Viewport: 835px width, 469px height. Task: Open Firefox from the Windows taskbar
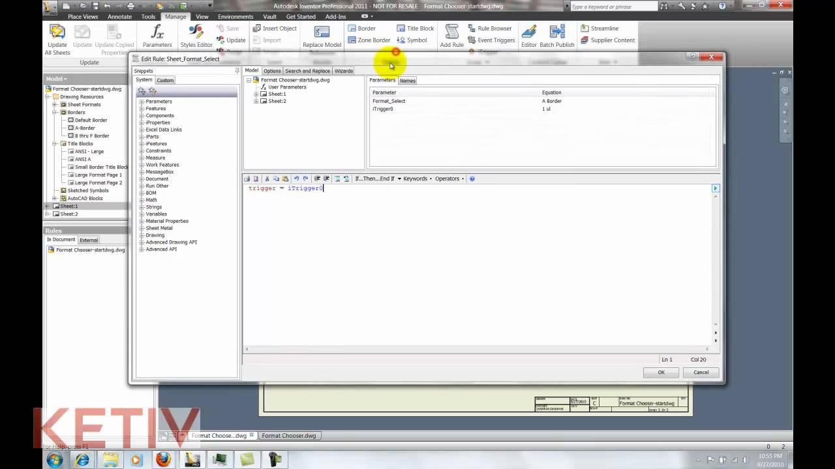pyautogui.click(x=162, y=460)
